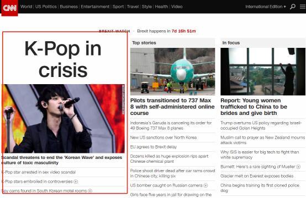Open the Style section

[x=147, y=7]
